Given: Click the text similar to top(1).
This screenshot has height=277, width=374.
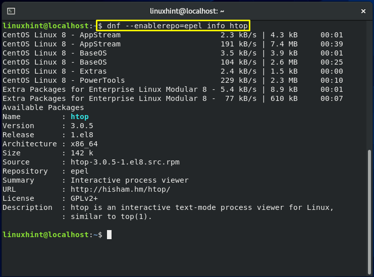Looking at the screenshot, I should pos(111,216).
